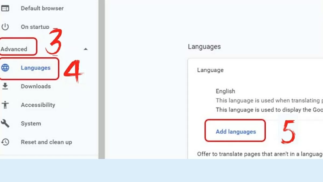
Task: Click the Reset and clean up clock icon
Action: coord(5,142)
